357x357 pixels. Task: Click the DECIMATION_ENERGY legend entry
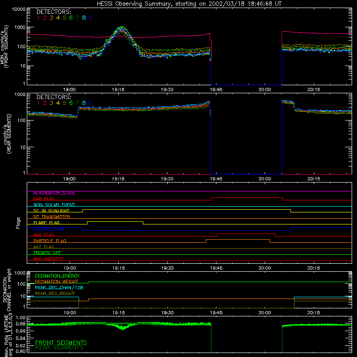[57, 276]
